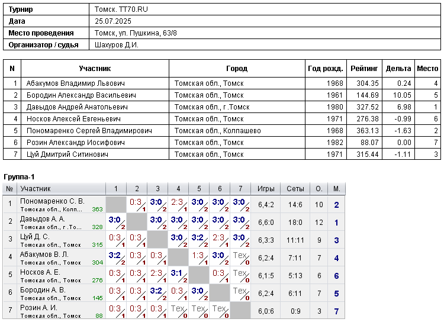The height and width of the screenshot is (322, 444).
Task: Click the 'Организатор / судья' label
Action: click(x=43, y=45)
